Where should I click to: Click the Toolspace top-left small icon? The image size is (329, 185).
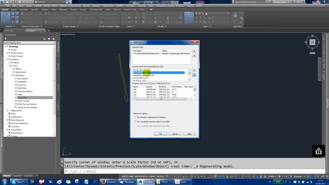(6, 39)
